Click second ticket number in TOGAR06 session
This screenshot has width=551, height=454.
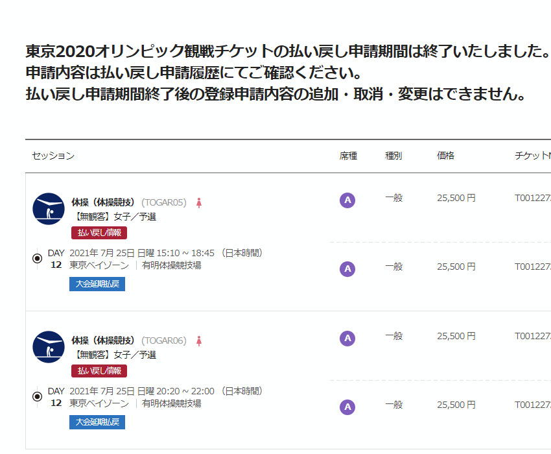(533, 405)
